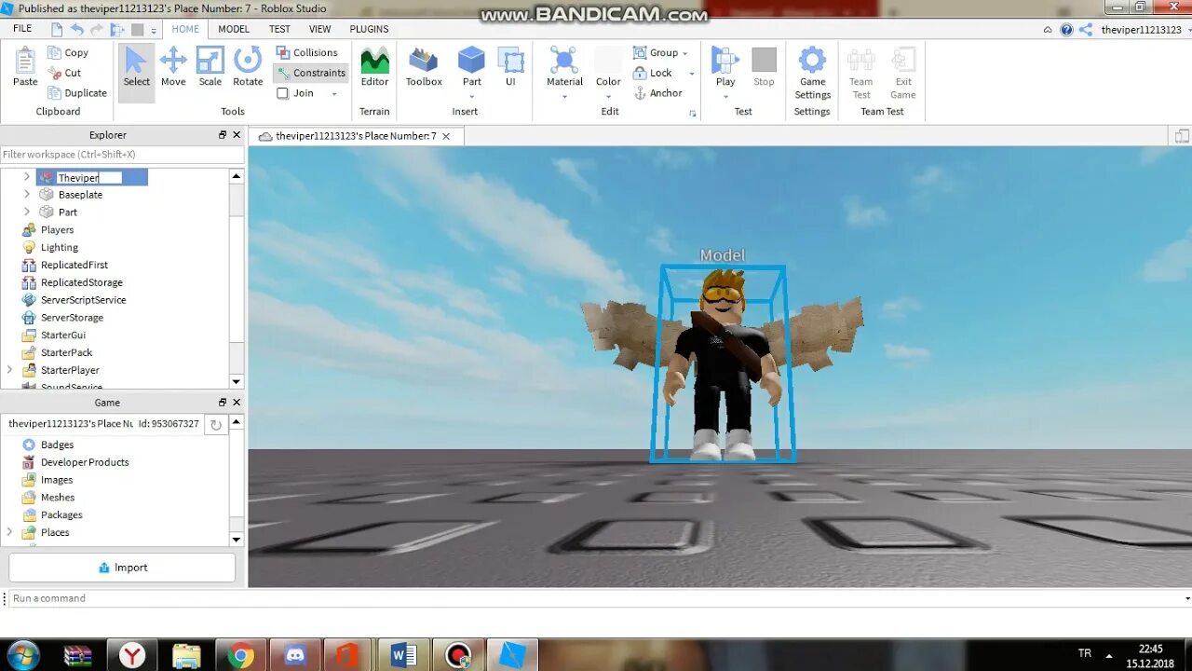This screenshot has height=671, width=1192.
Task: Switch to the VIEW tab
Action: click(319, 29)
